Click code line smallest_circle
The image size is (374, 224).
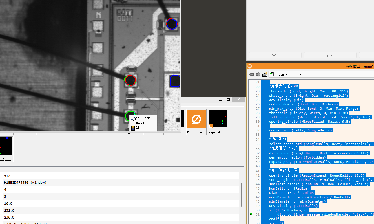coord(319,184)
